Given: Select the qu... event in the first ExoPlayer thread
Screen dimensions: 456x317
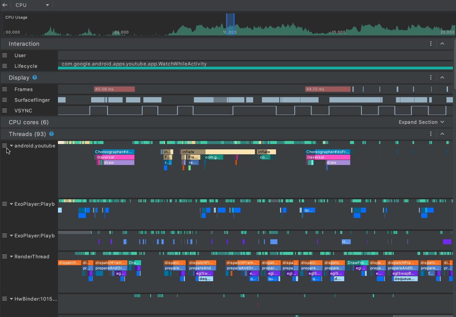Looking at the screenshot, I should point(309,210).
